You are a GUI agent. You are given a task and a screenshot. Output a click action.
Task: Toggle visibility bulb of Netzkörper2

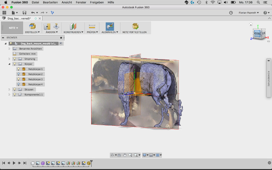[x=19, y=74]
